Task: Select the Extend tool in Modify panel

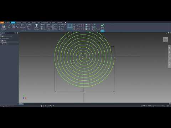Action: pyautogui.click(x=49, y=27)
